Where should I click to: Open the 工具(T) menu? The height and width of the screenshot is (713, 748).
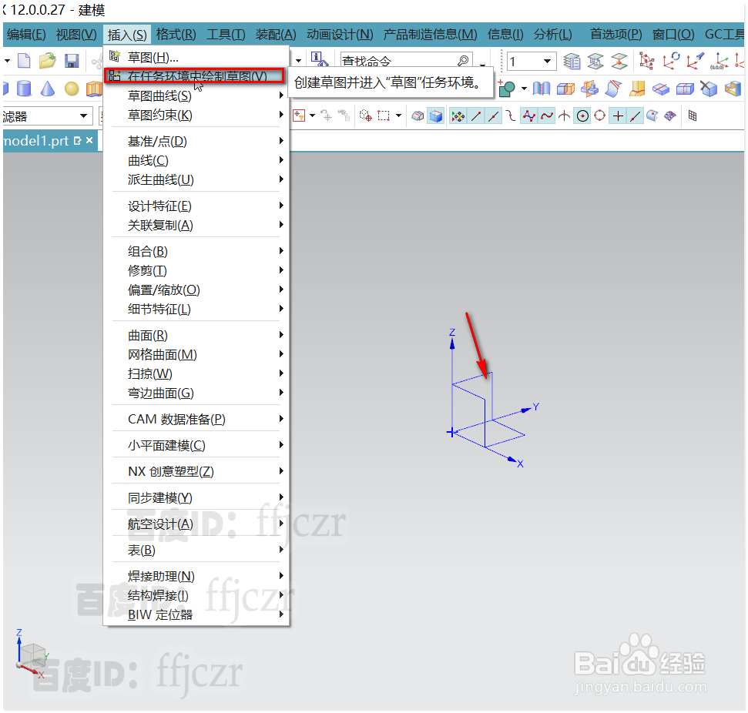226,35
